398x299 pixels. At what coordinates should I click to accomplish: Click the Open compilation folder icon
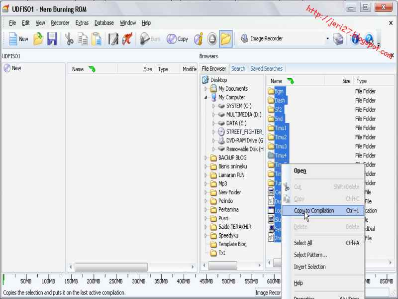[38, 39]
